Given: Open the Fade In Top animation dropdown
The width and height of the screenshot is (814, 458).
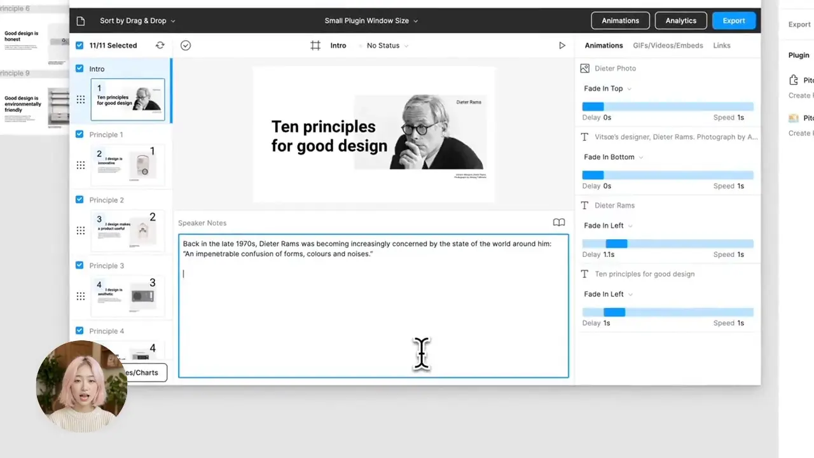Looking at the screenshot, I should pos(606,88).
